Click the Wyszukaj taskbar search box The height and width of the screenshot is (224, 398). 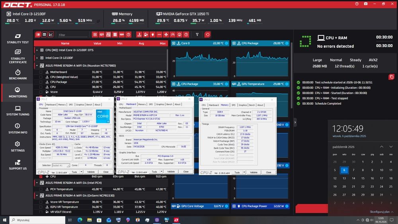click(37, 220)
